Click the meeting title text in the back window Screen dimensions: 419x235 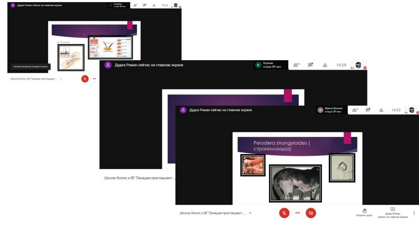[x=34, y=79]
